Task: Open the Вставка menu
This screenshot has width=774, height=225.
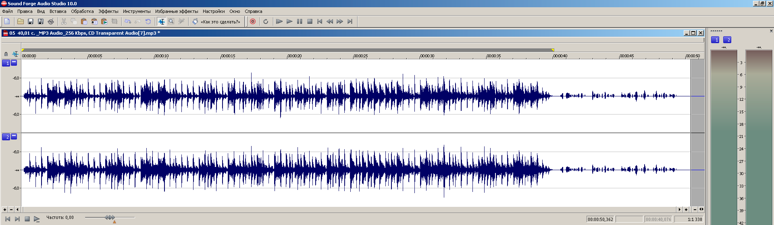Action: tap(58, 11)
